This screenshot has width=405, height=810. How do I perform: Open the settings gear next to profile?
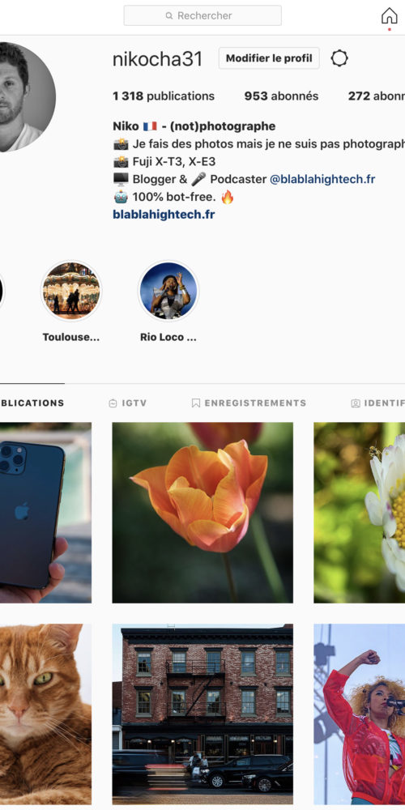coord(339,58)
